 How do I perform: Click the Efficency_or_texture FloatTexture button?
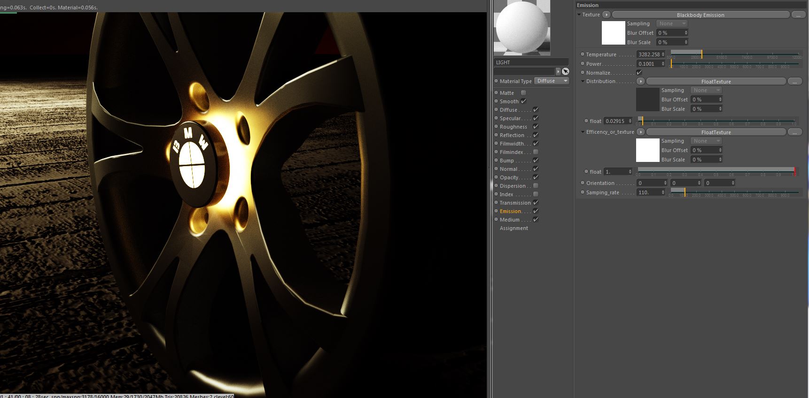pyautogui.click(x=716, y=132)
